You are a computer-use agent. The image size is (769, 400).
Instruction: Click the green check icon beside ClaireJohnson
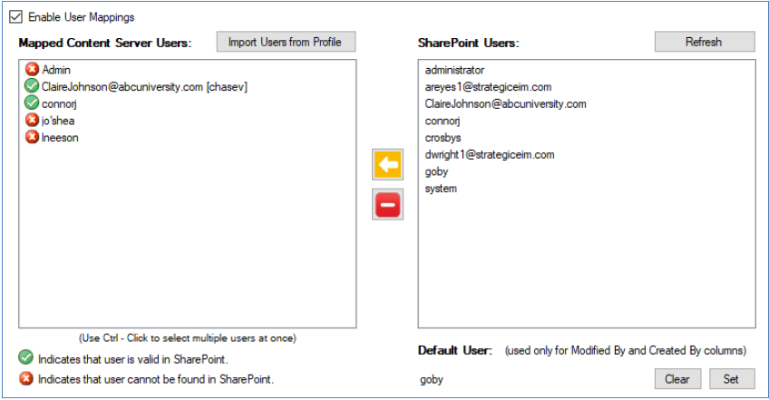tap(32, 87)
